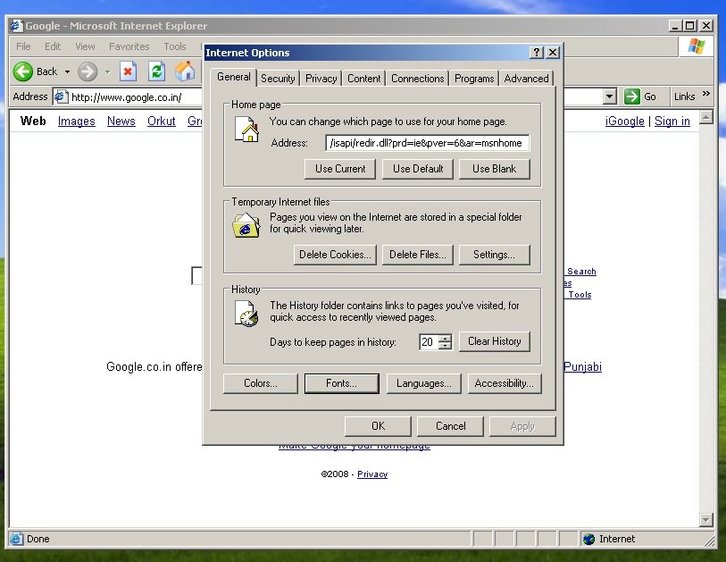Click the Sign in link
The width and height of the screenshot is (726, 562).
672,121
